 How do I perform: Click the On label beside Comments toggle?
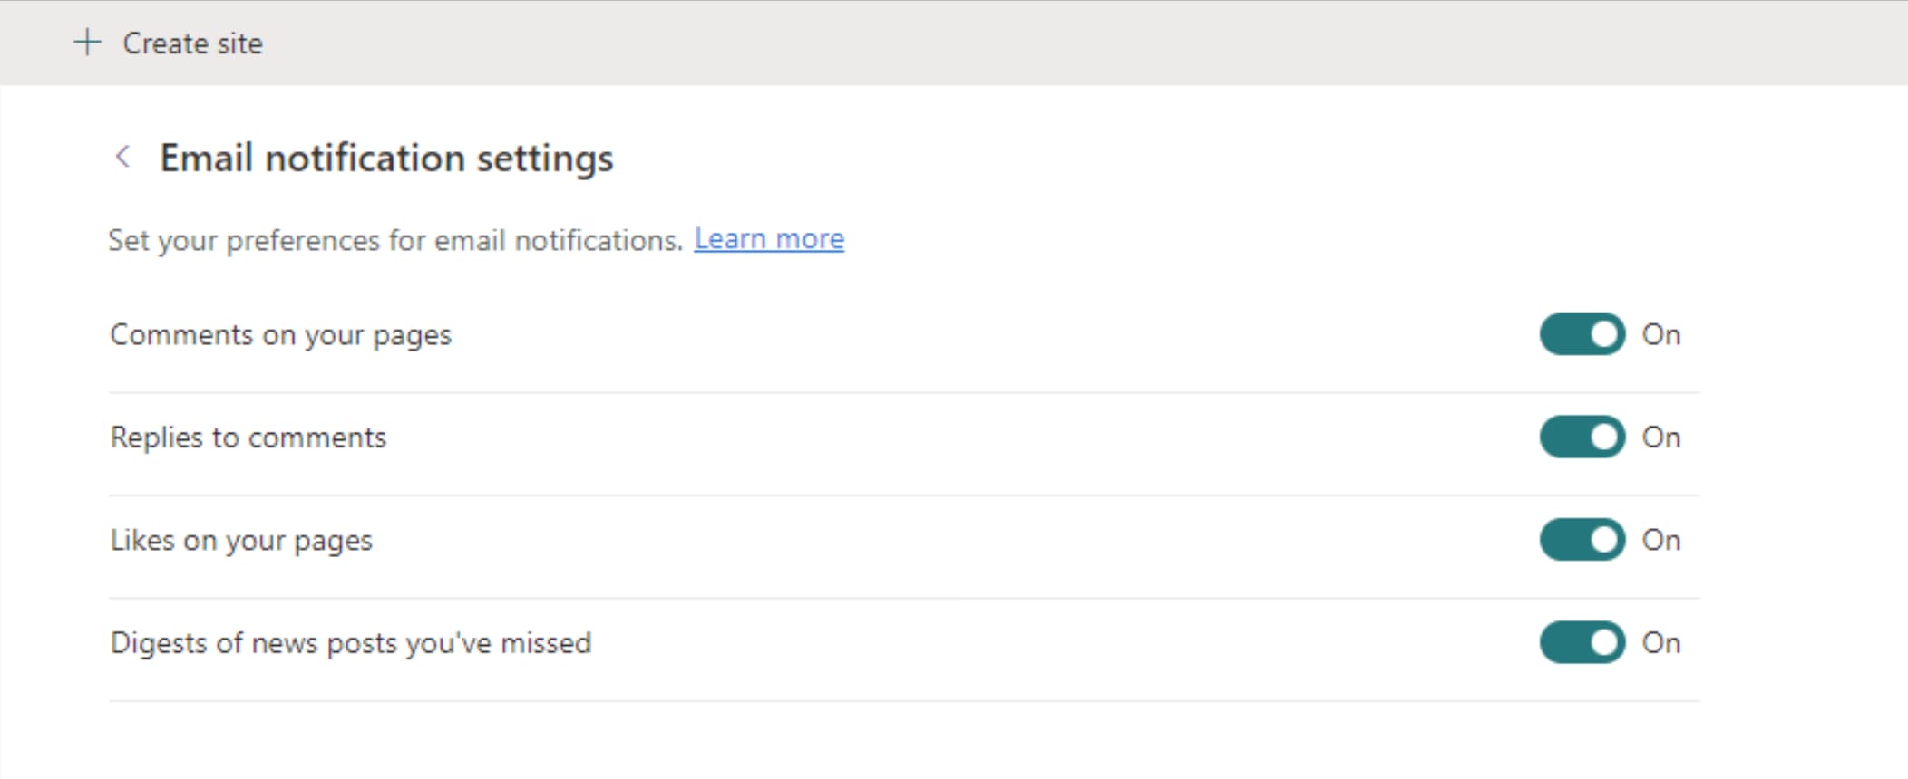[1661, 334]
